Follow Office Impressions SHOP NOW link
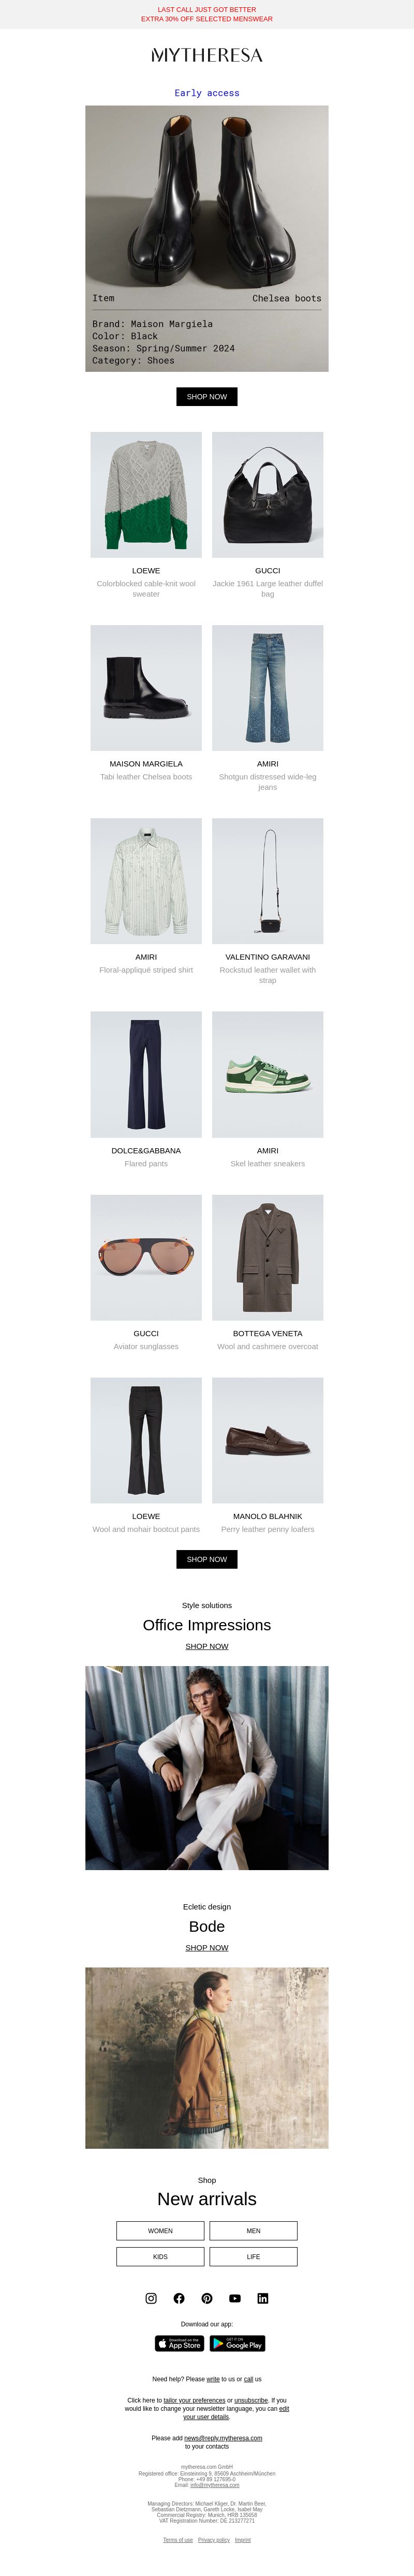Screen dimensions: 414x2576 [207, 1646]
